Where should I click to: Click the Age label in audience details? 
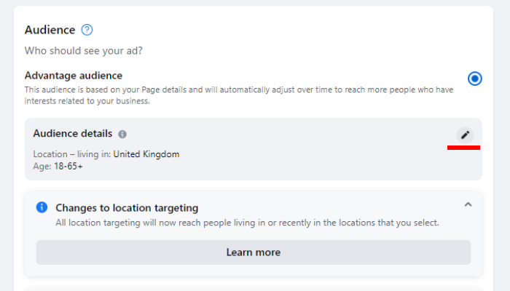(x=42, y=167)
